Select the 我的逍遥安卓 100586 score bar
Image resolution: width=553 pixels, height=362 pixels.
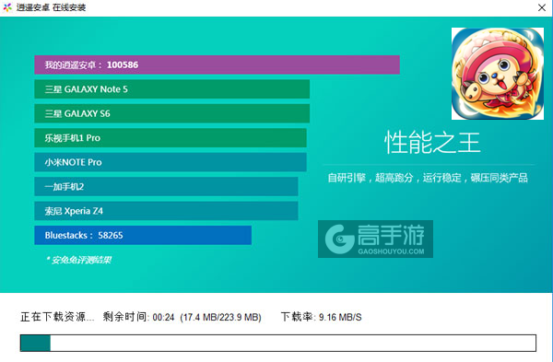(x=217, y=64)
